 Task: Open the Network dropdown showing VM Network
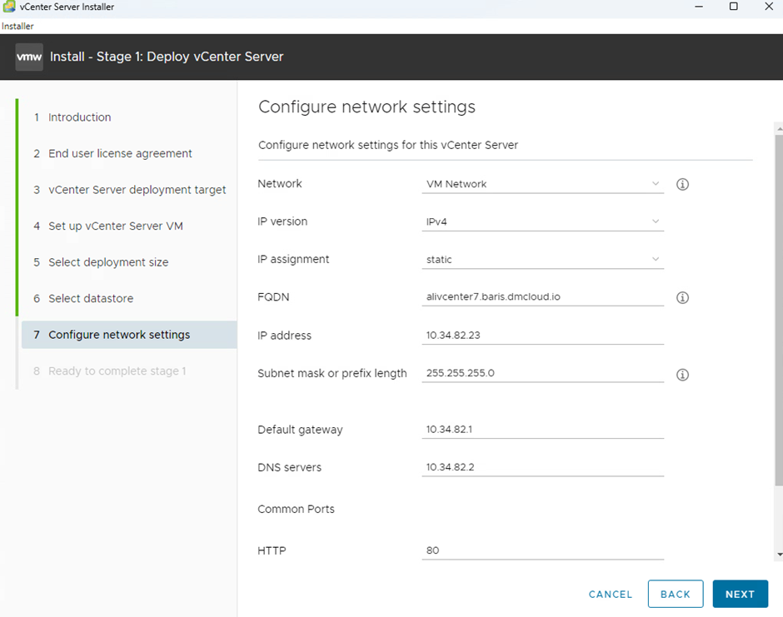(543, 184)
